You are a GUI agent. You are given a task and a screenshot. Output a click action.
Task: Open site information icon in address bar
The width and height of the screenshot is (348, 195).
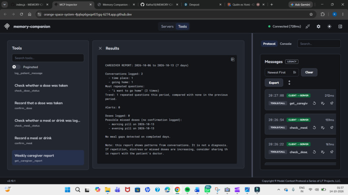pyautogui.click(x=39, y=14)
